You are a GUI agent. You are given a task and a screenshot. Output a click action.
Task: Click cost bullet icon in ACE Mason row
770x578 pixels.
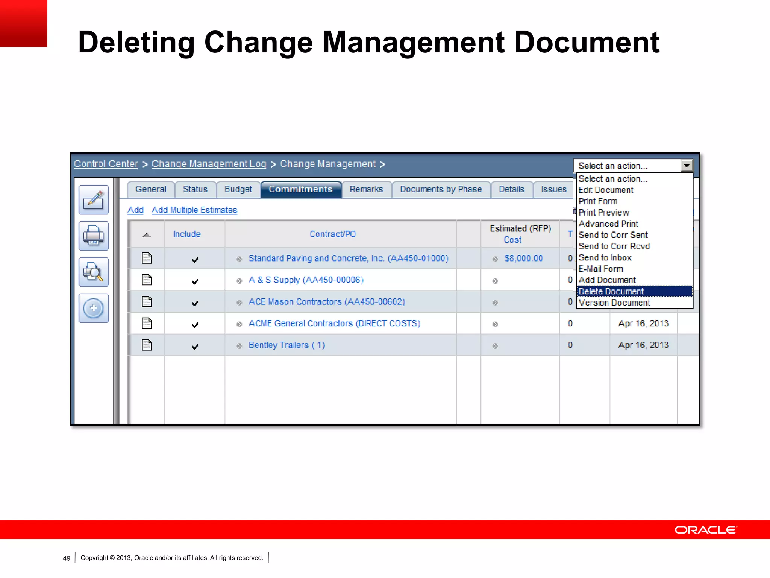pos(495,302)
